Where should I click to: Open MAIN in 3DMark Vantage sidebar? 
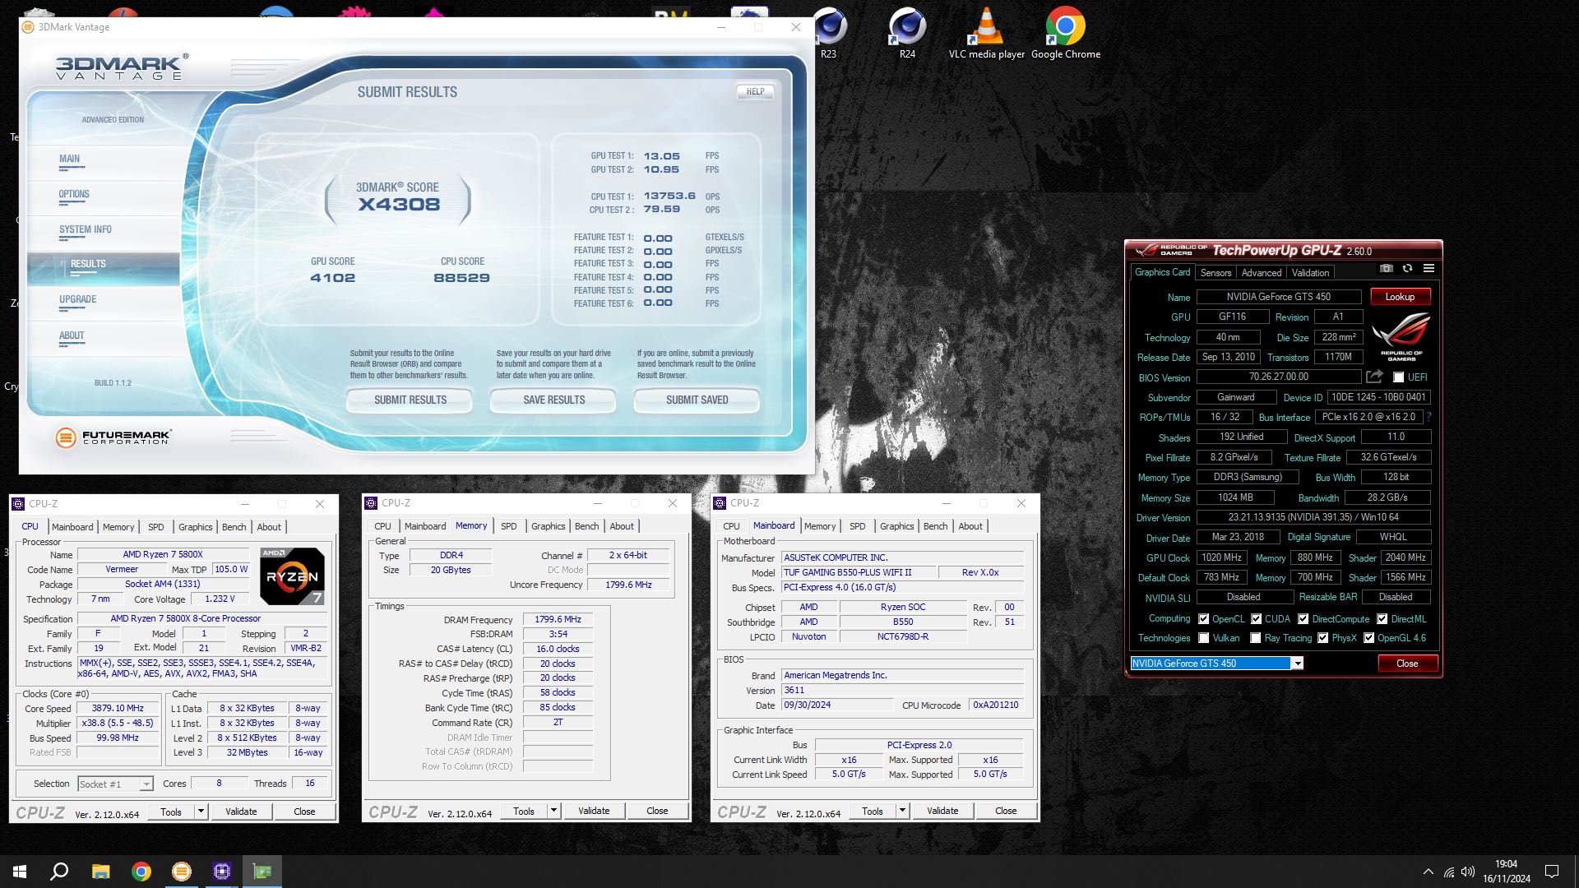[103, 163]
